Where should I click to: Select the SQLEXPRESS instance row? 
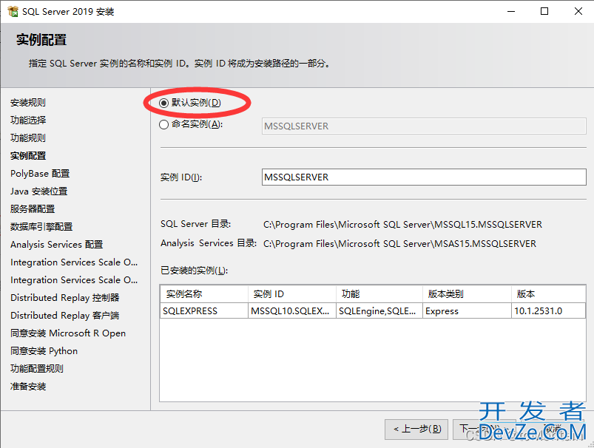[373, 311]
